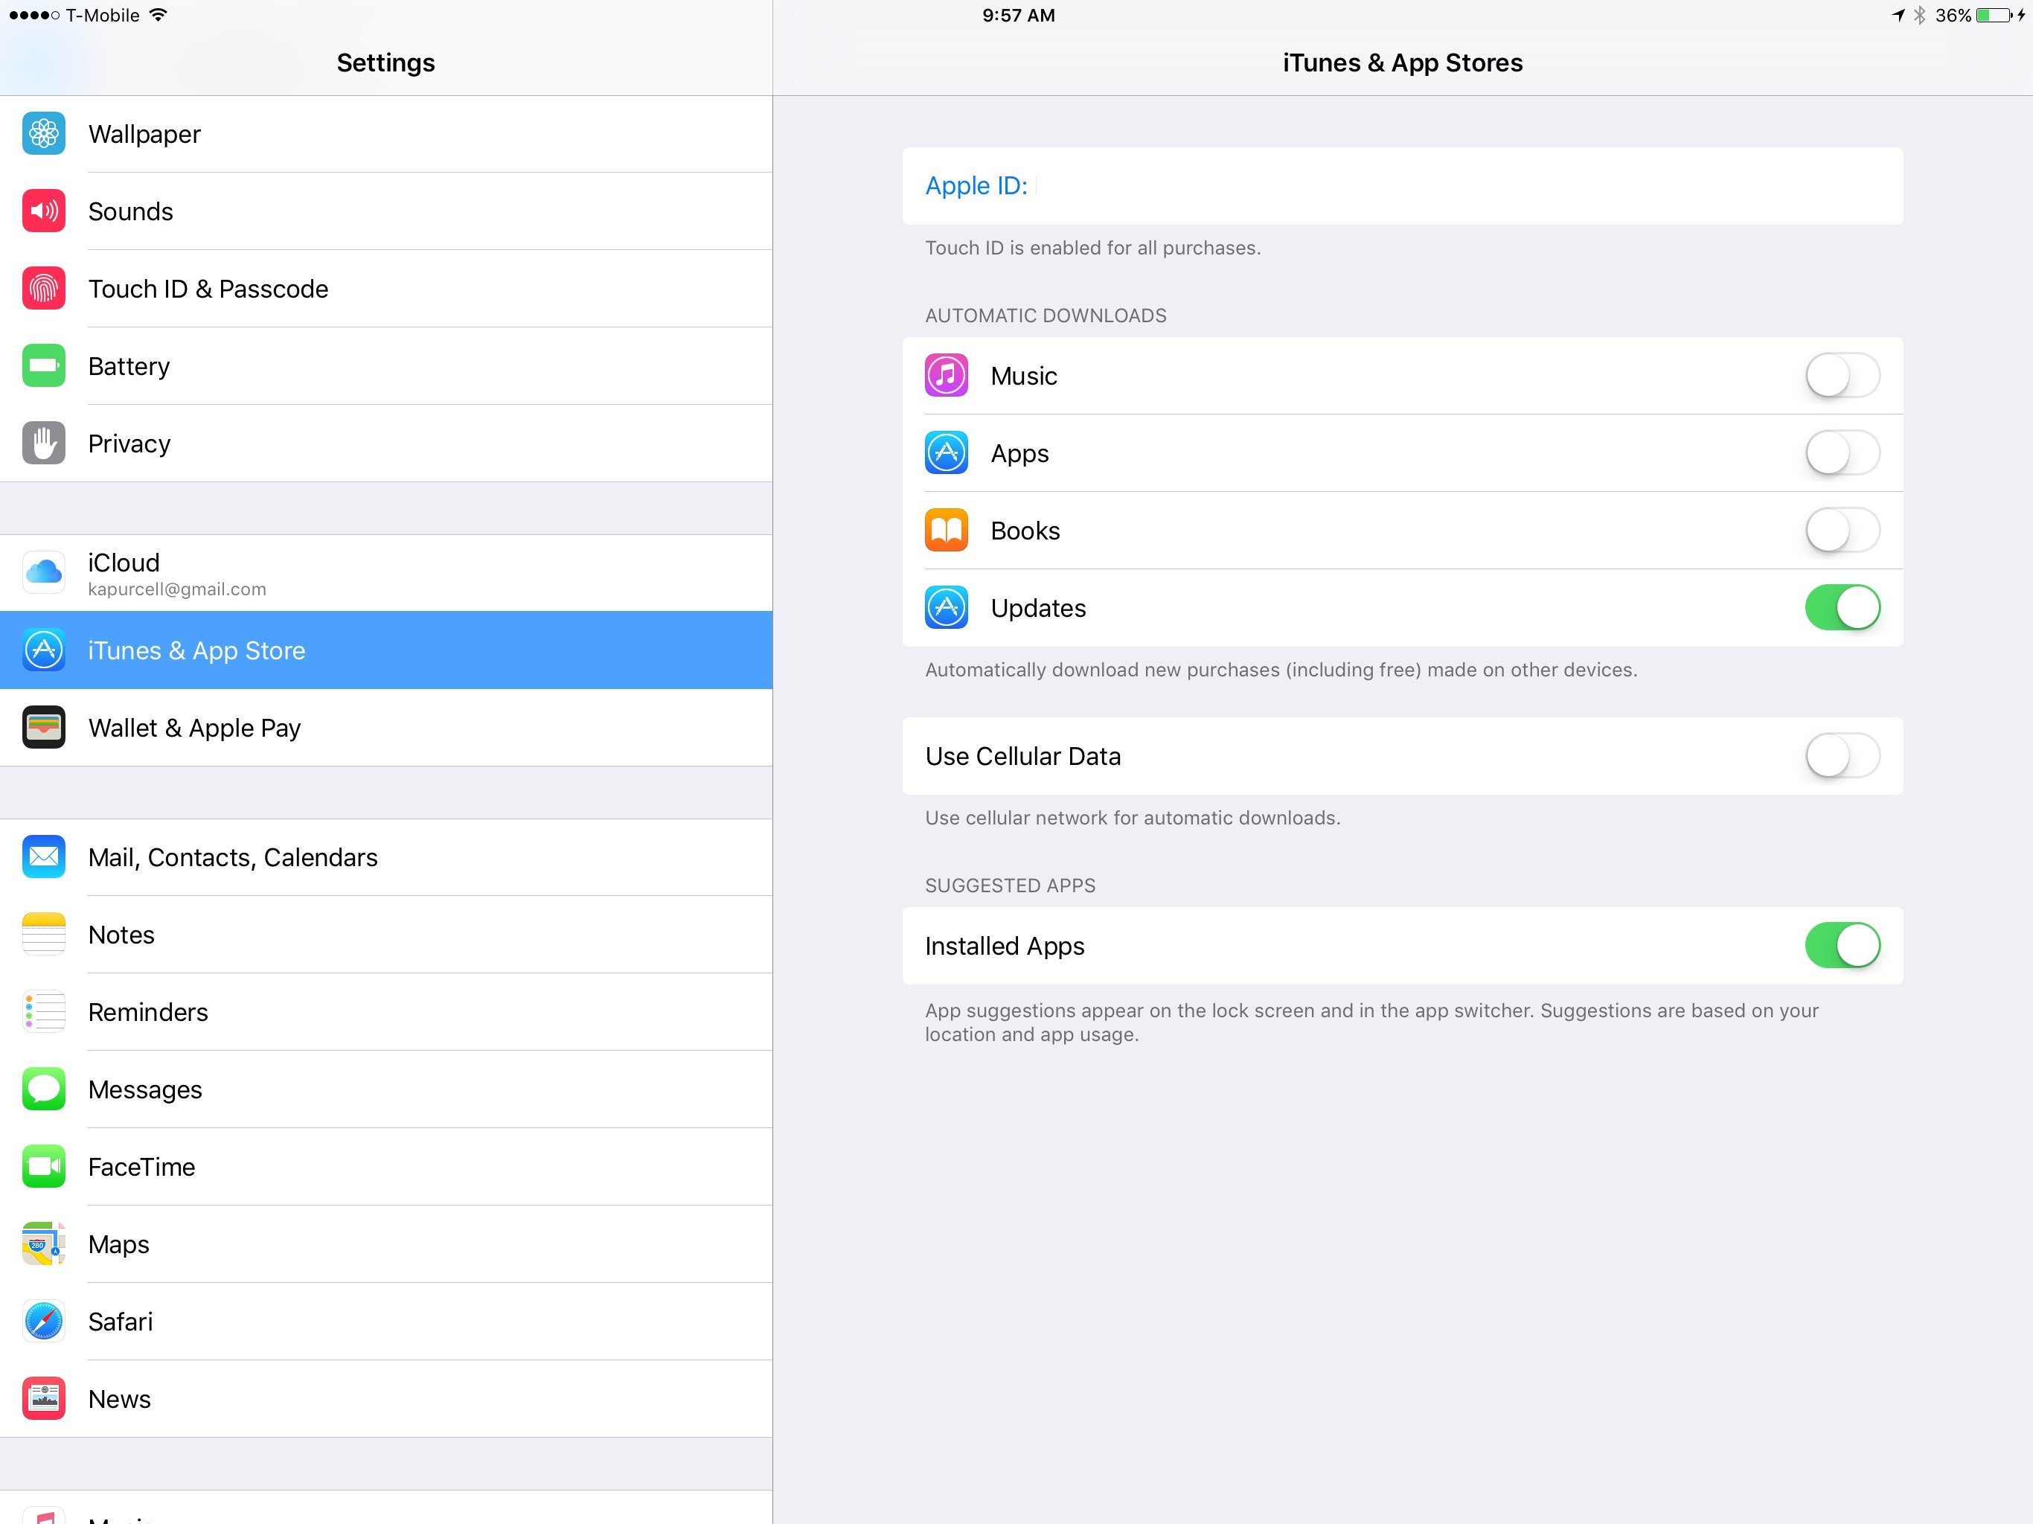Tap the Apps row App Store icon
Screen dimensions: 2033x1524
(x=946, y=452)
